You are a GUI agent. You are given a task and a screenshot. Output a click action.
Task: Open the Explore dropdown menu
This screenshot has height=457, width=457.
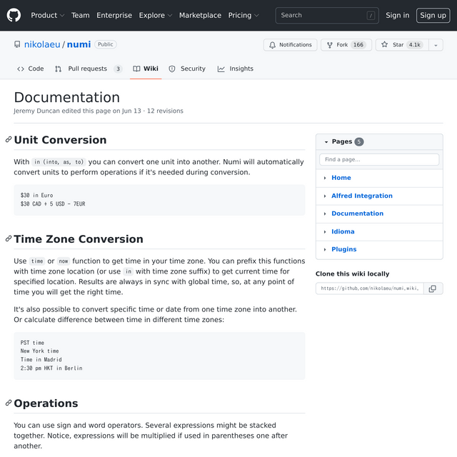pos(156,15)
